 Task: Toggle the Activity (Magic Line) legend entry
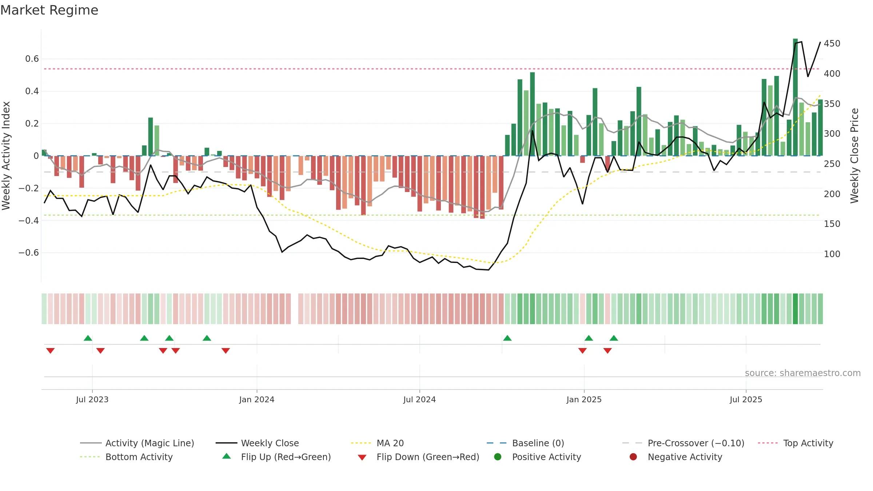137,443
